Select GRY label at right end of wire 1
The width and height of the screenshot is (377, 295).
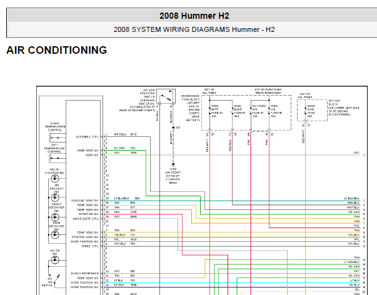(356, 153)
